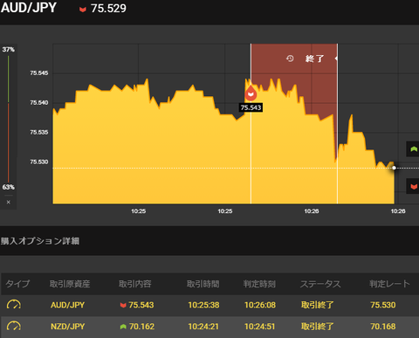Click trade time 10:24:21

pos(203,327)
